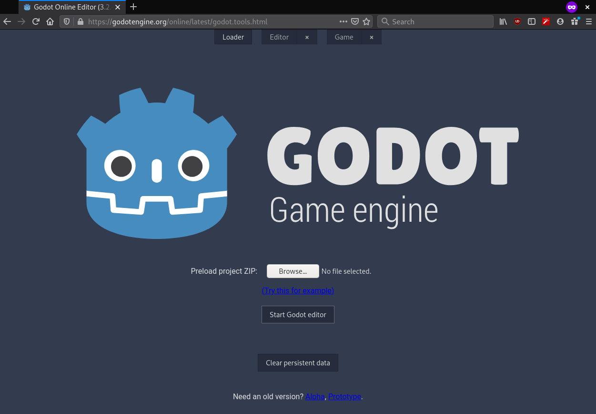Toggle the sidebar view icon
The width and height of the screenshot is (596, 414).
[532, 21]
